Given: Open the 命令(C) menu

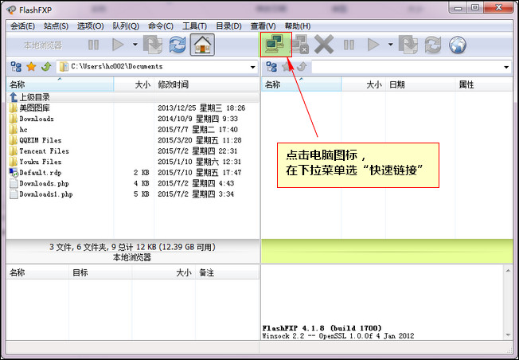Looking at the screenshot, I should tap(161, 26).
